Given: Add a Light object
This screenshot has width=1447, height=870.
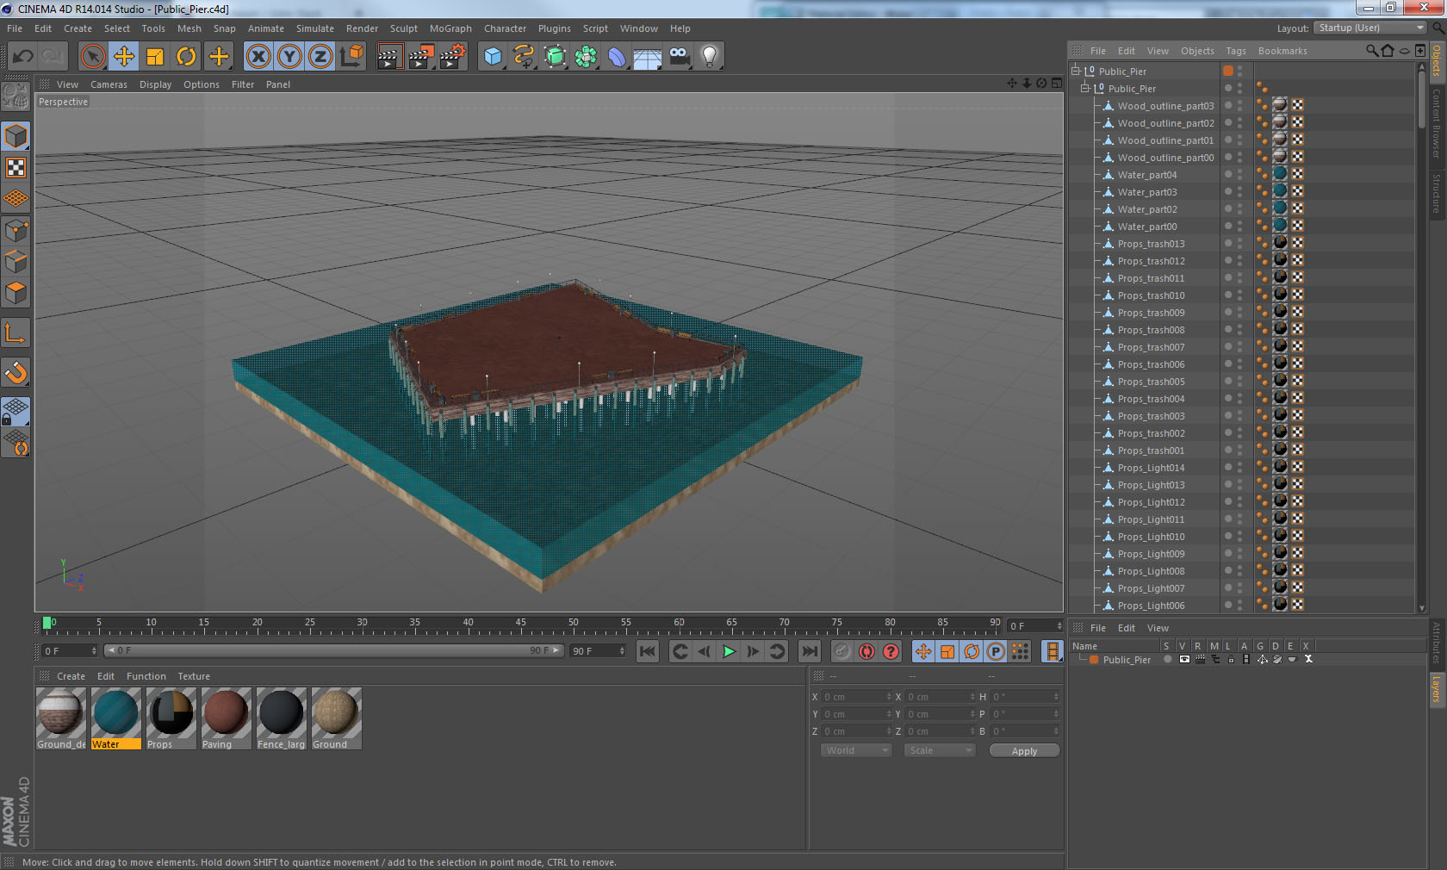Looking at the screenshot, I should pos(710,57).
